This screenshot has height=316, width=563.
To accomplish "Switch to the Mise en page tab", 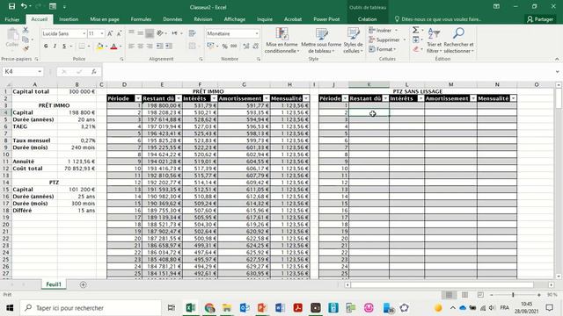I will point(105,19).
